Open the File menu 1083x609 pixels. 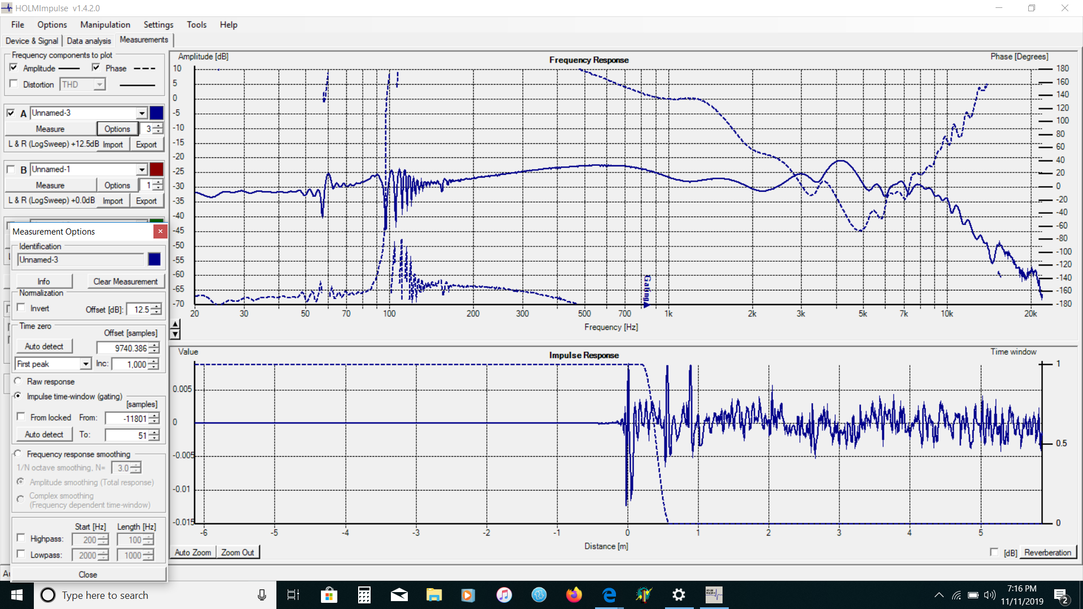[x=17, y=25]
